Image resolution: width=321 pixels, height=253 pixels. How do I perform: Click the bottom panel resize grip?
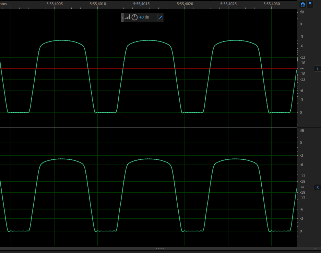pyautogui.click(x=160, y=249)
